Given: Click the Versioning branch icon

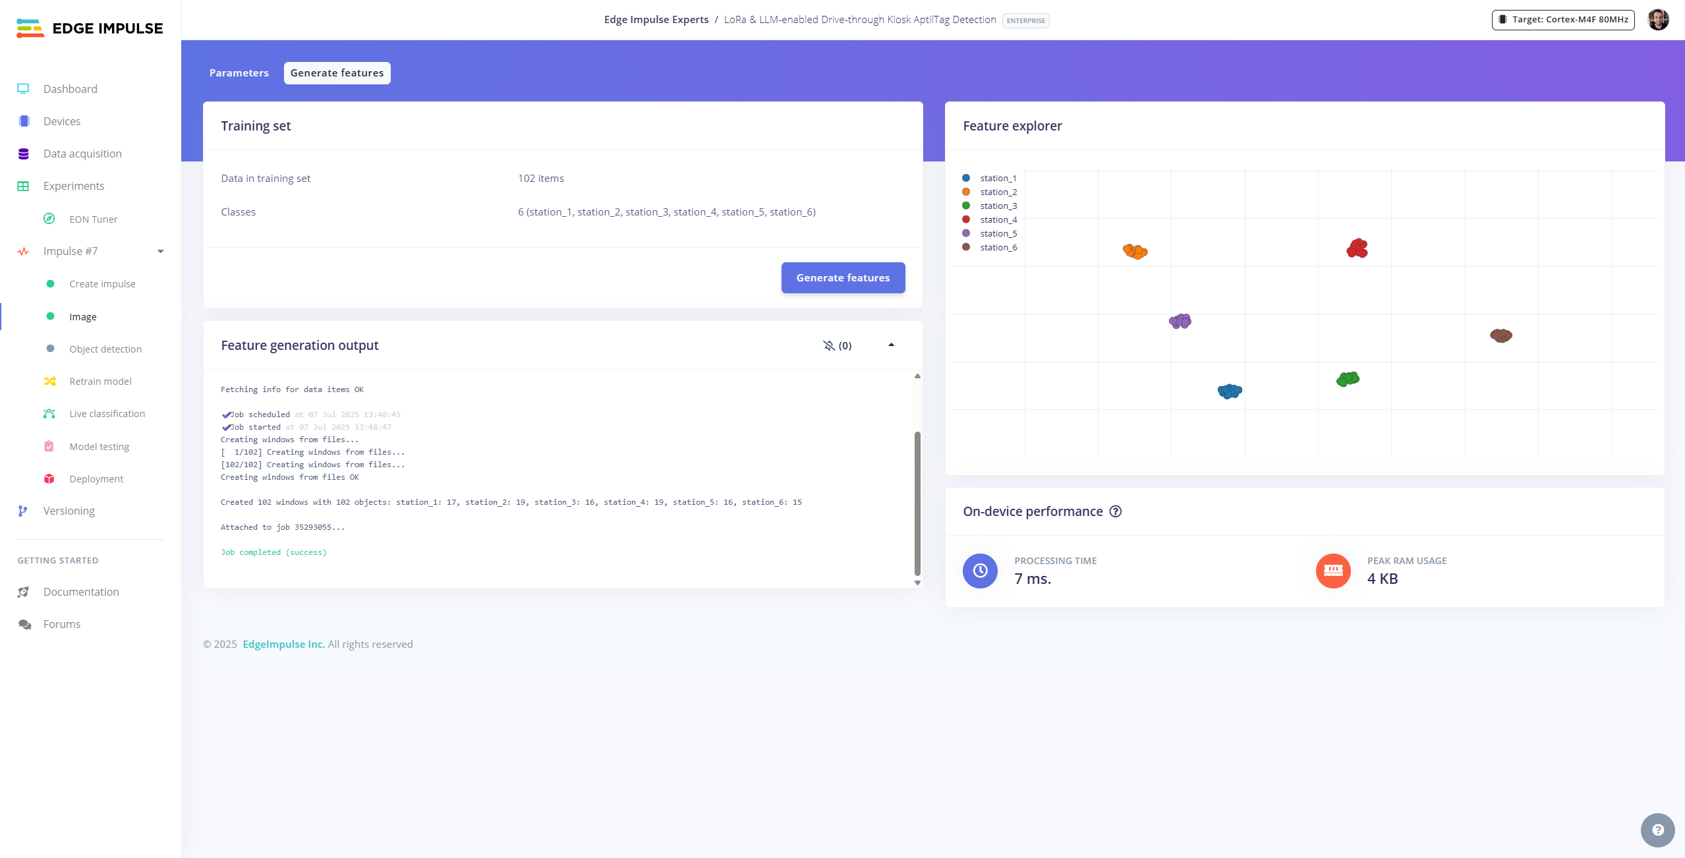Looking at the screenshot, I should tap(23, 511).
